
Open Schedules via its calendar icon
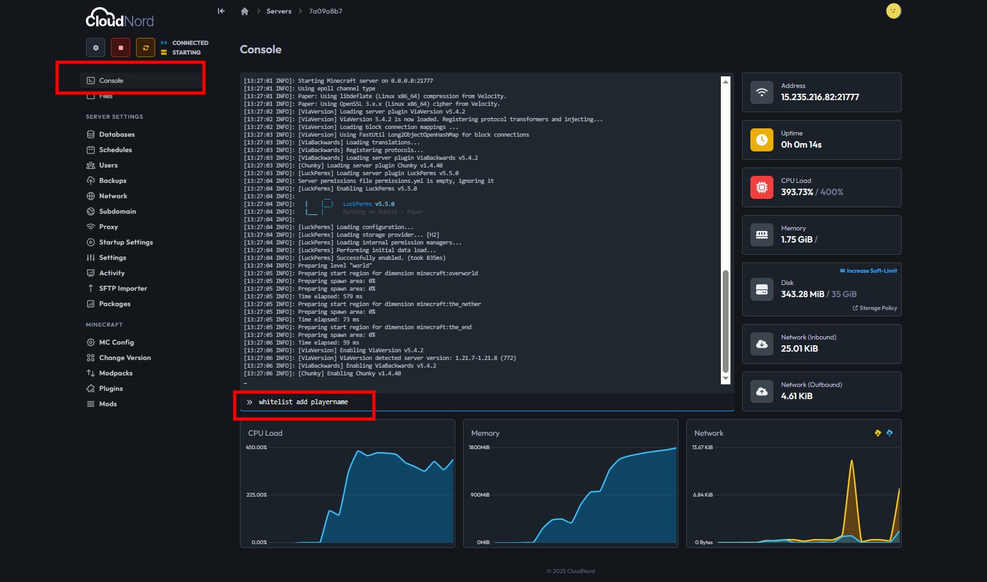tap(91, 150)
